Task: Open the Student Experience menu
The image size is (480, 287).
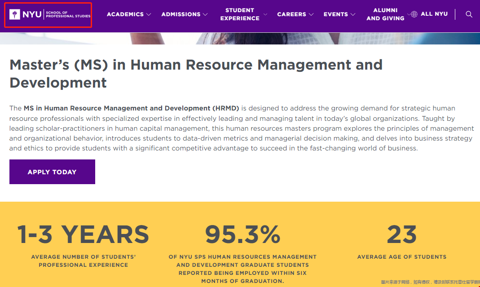Action: [x=240, y=14]
